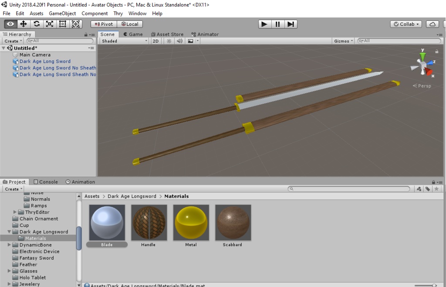
Task: Select the Metal material thumbnail
Action: click(191, 222)
